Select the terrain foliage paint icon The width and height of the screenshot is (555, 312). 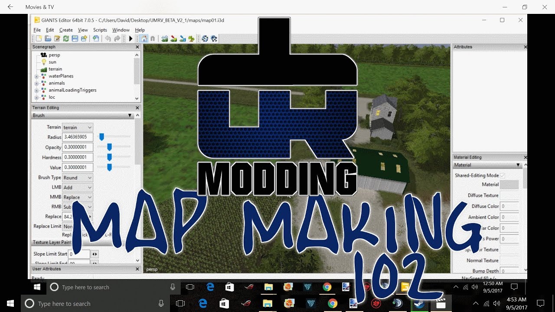point(183,39)
